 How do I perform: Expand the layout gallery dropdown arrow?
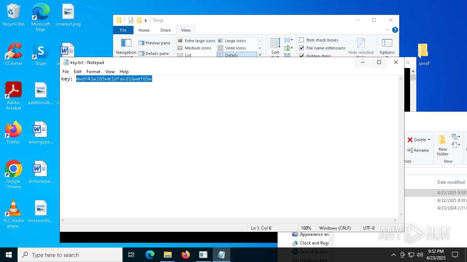click(260, 55)
